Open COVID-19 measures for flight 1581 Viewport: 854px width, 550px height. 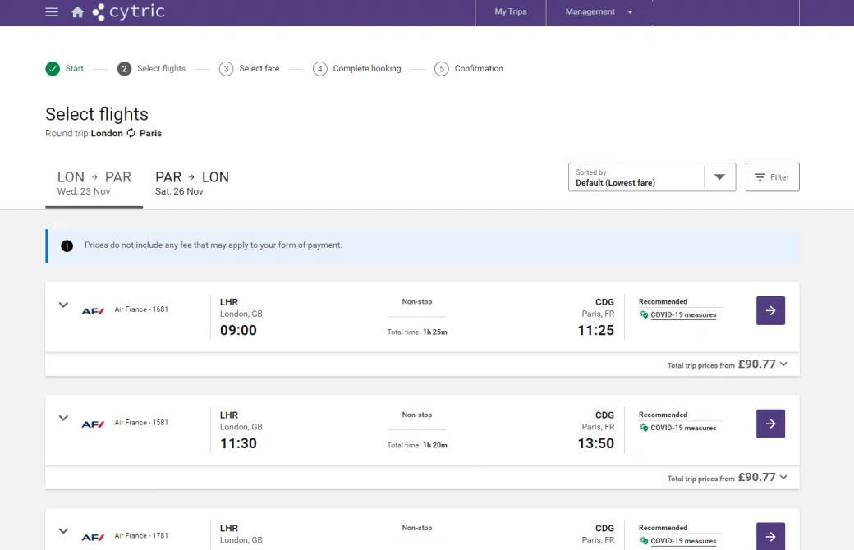tap(683, 428)
